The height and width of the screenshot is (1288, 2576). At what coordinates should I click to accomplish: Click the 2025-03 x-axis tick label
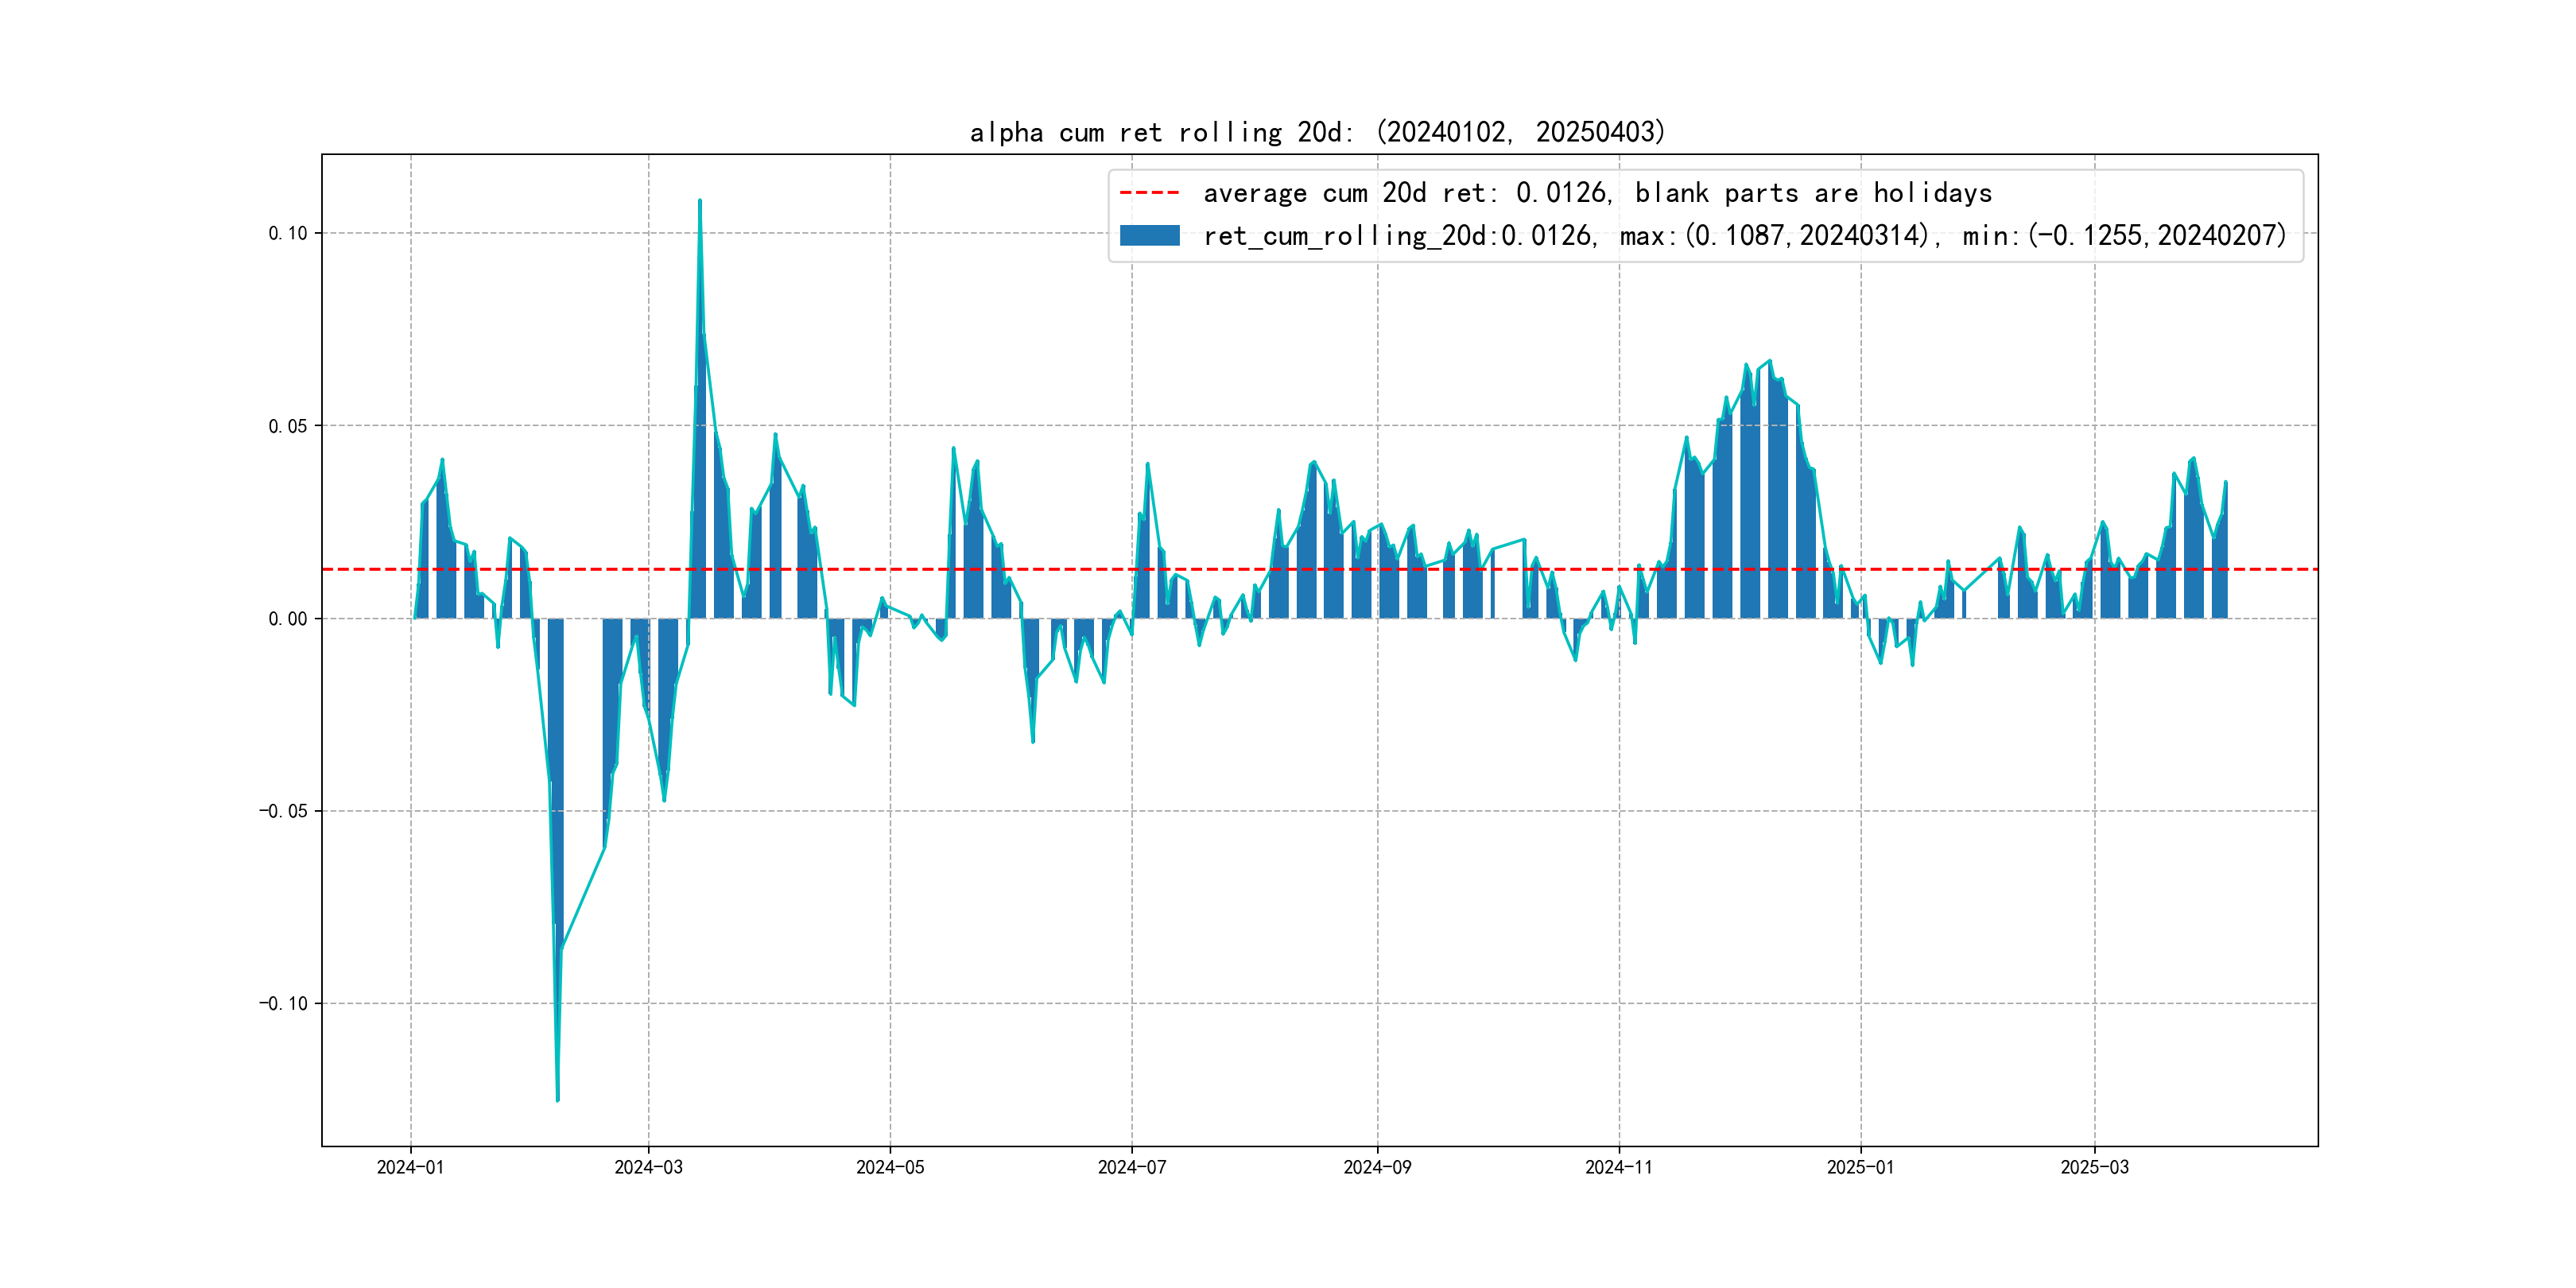(2094, 1167)
